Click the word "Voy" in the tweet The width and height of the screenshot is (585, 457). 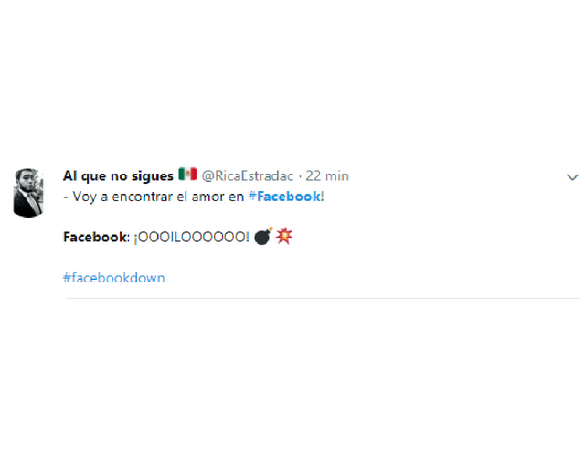(x=85, y=197)
